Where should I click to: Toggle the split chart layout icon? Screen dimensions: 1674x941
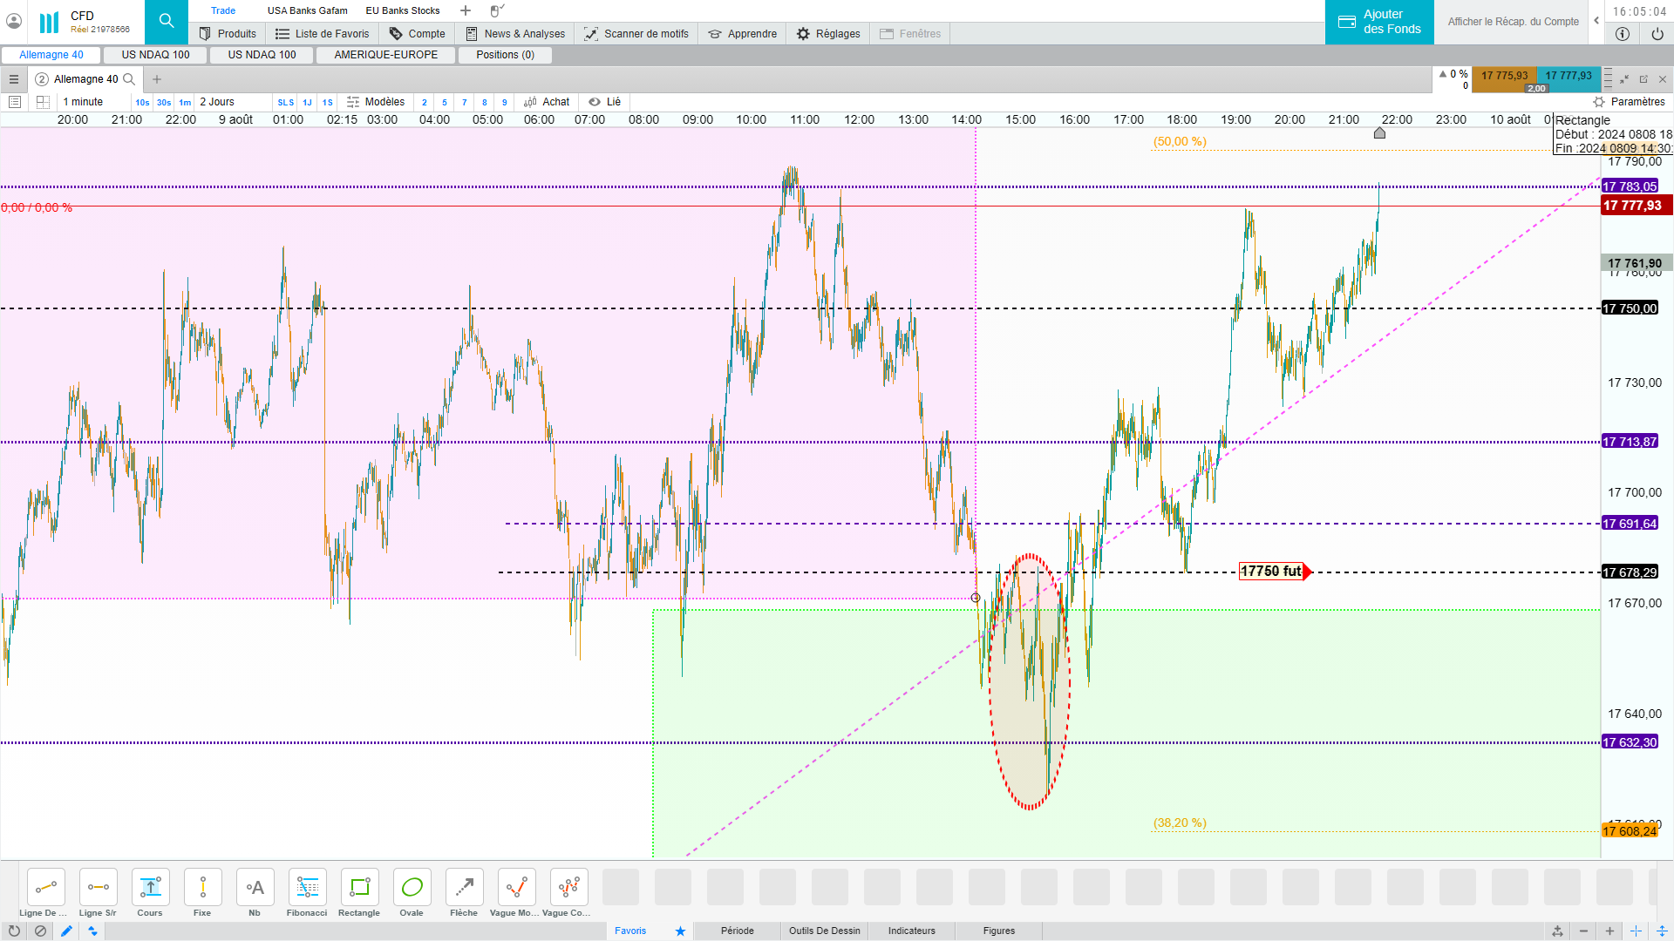coord(43,102)
